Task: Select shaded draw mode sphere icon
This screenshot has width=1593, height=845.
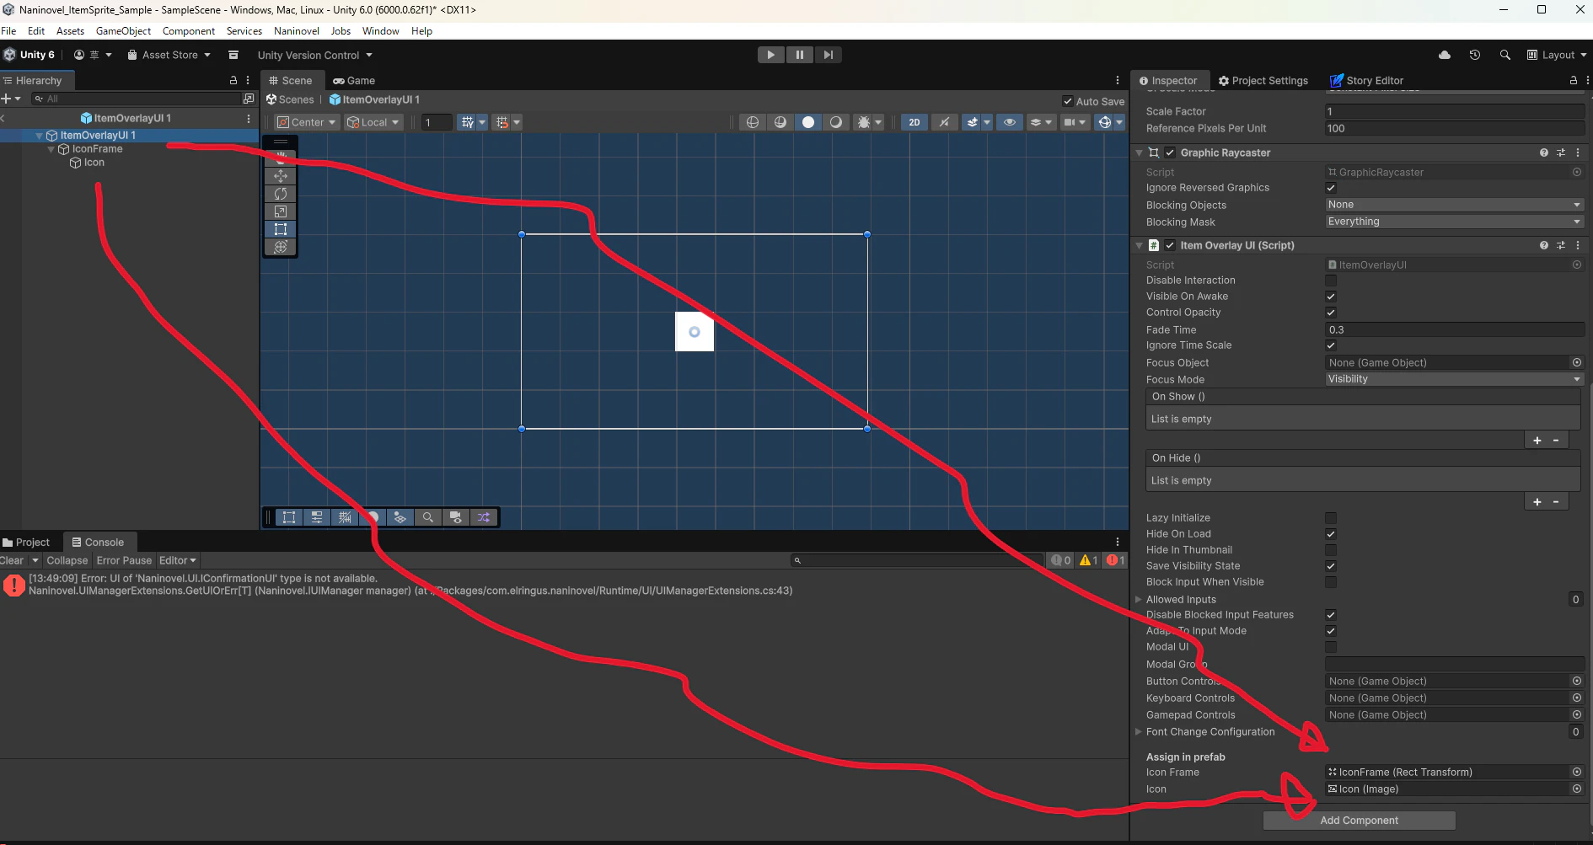Action: click(808, 122)
